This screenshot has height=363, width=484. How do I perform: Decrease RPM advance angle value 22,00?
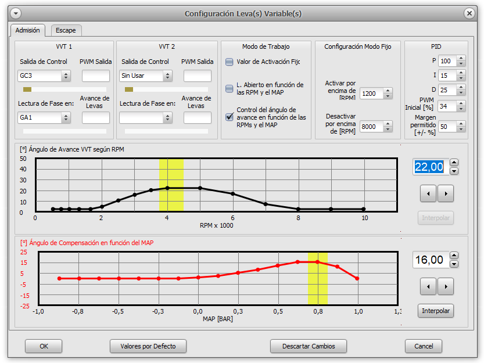tap(454, 171)
